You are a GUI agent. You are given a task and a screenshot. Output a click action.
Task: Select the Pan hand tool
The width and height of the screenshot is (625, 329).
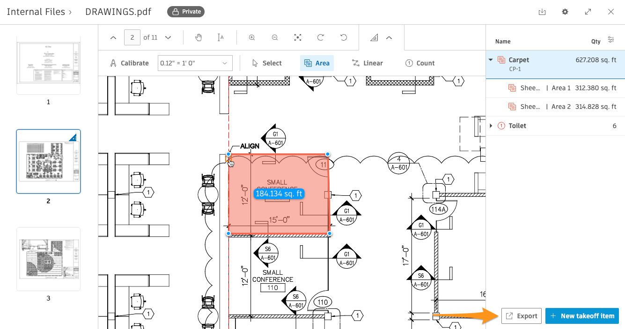click(198, 37)
